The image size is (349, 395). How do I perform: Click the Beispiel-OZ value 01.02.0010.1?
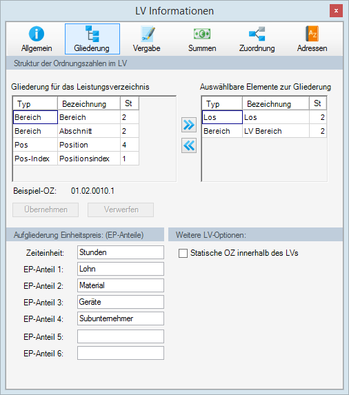(x=92, y=191)
